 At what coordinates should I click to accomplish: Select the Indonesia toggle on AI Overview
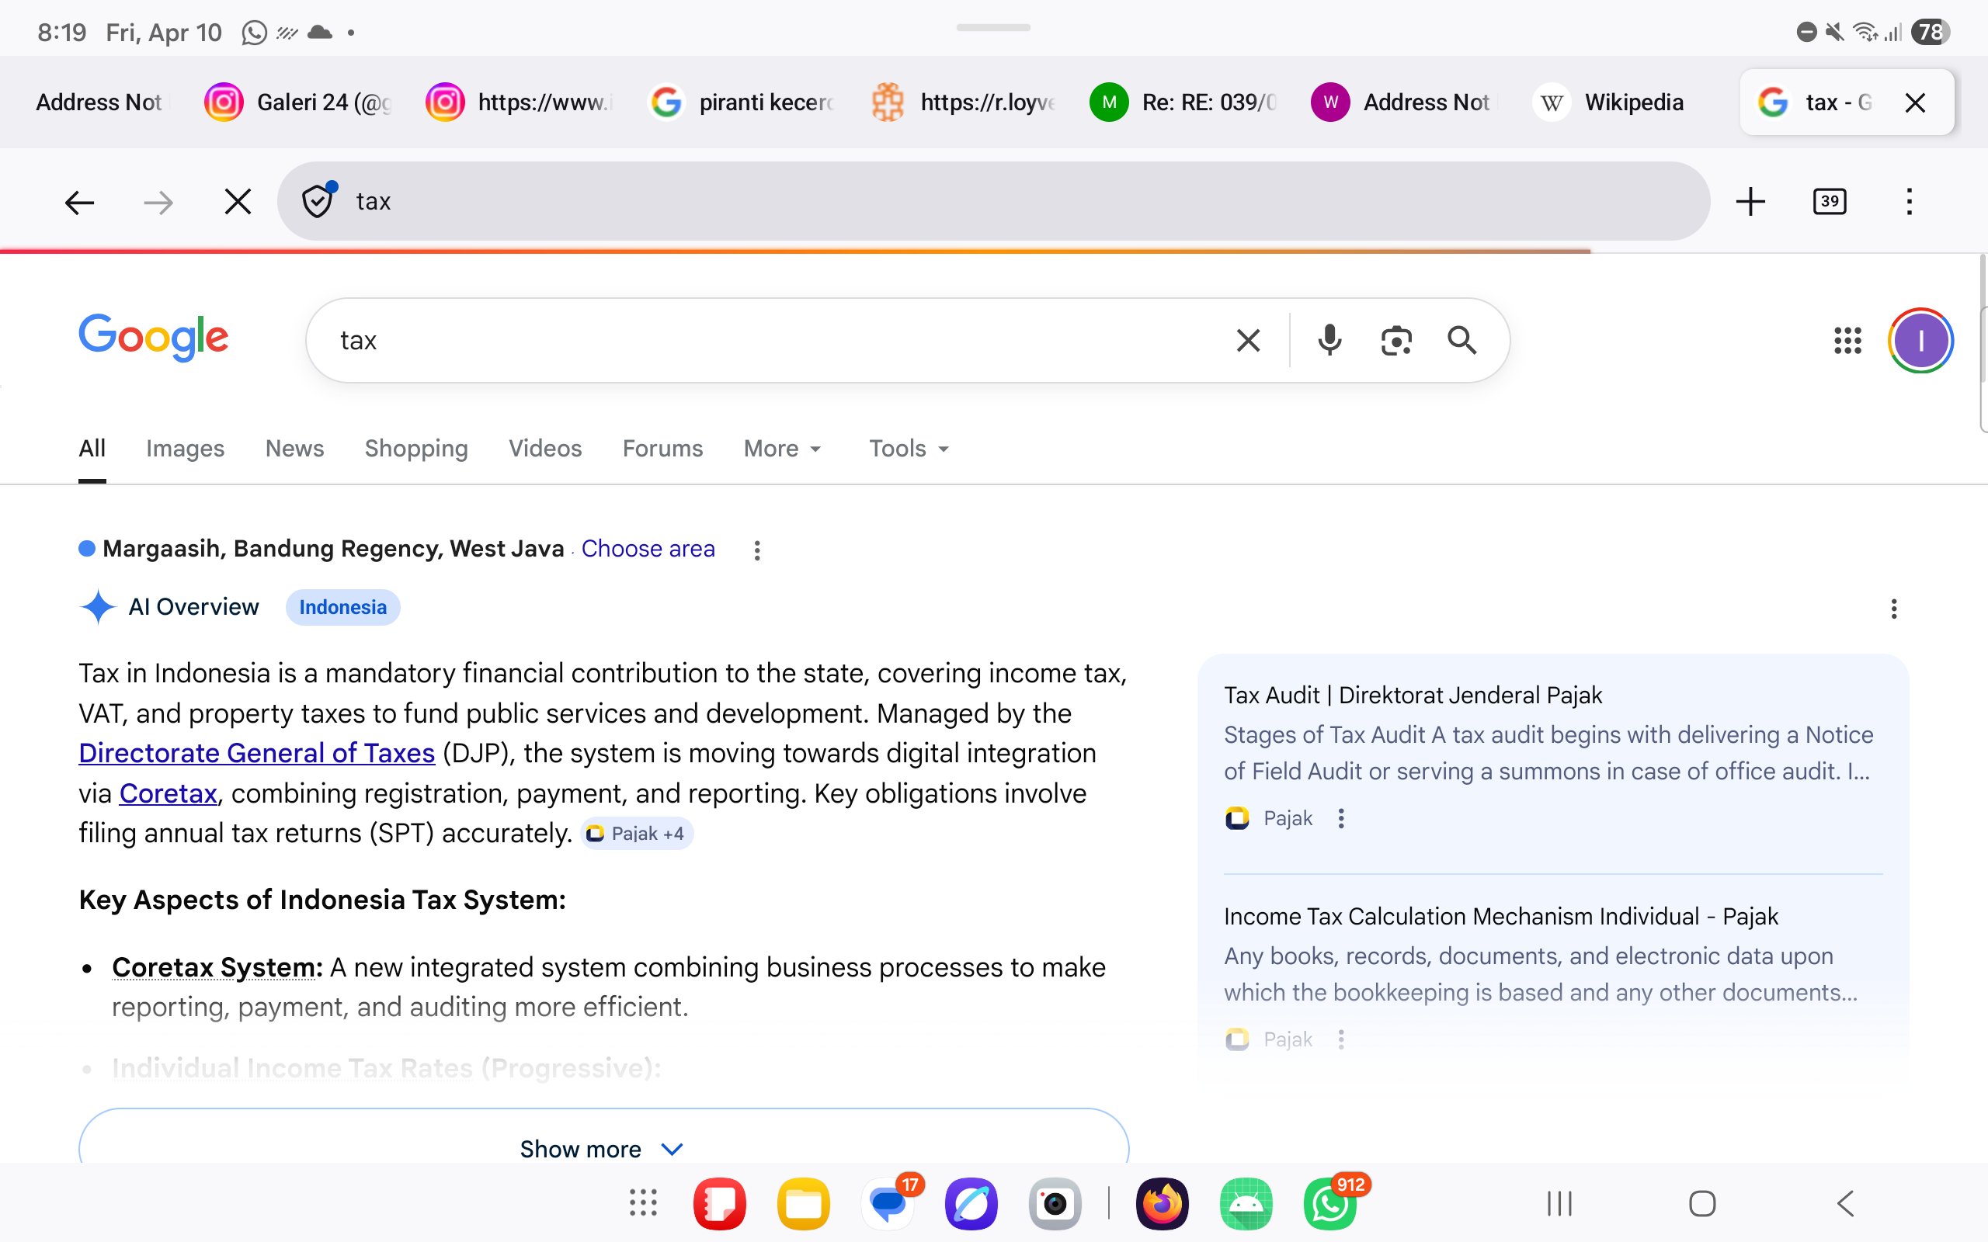(x=342, y=607)
